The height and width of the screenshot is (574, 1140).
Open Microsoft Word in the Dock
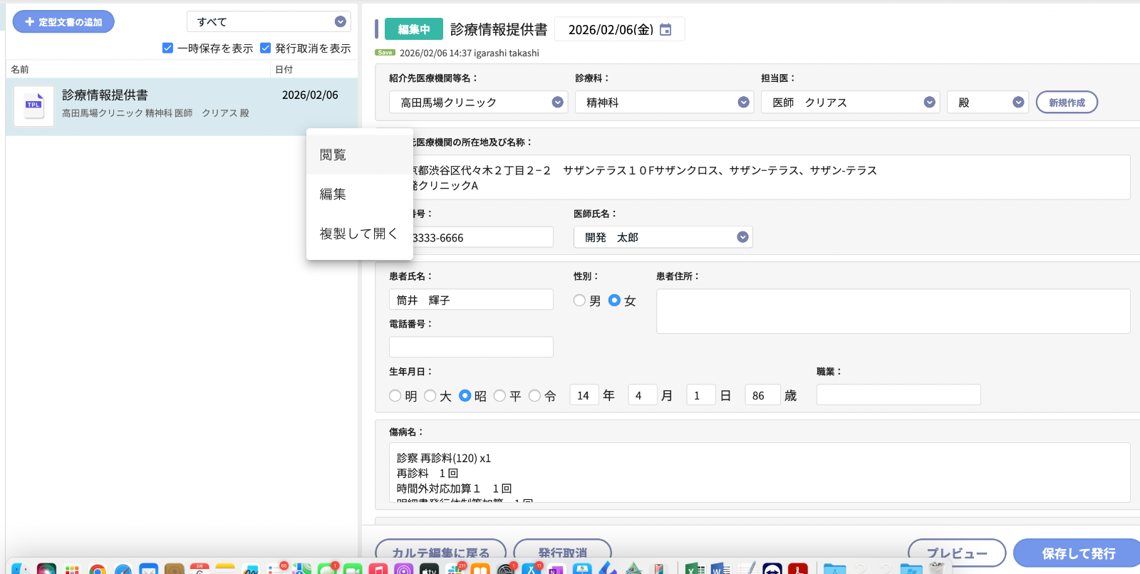pos(720,569)
